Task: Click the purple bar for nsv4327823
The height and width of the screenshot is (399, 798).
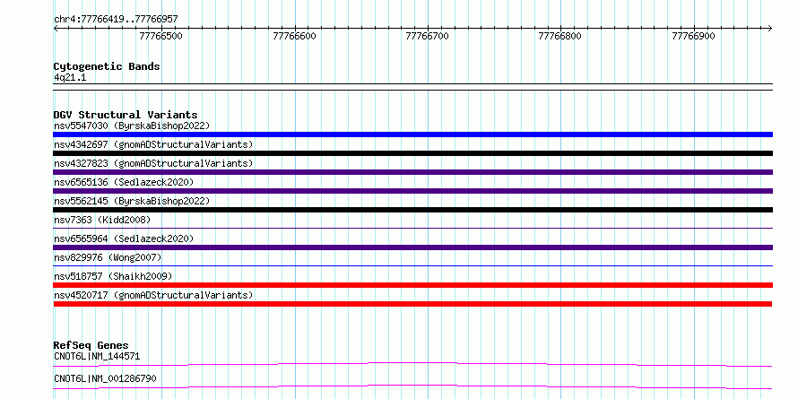Action: [412, 172]
